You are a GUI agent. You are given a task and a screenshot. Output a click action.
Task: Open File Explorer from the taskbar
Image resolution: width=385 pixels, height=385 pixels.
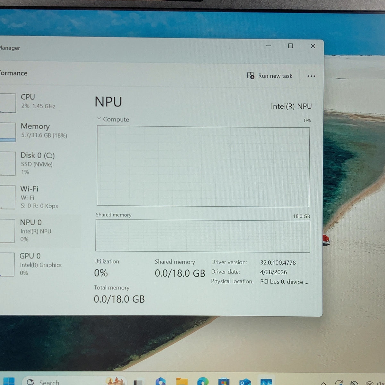point(182,381)
